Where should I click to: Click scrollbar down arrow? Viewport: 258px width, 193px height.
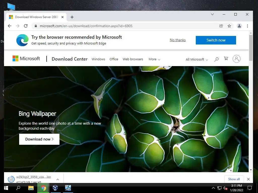pyautogui.click(x=251, y=170)
